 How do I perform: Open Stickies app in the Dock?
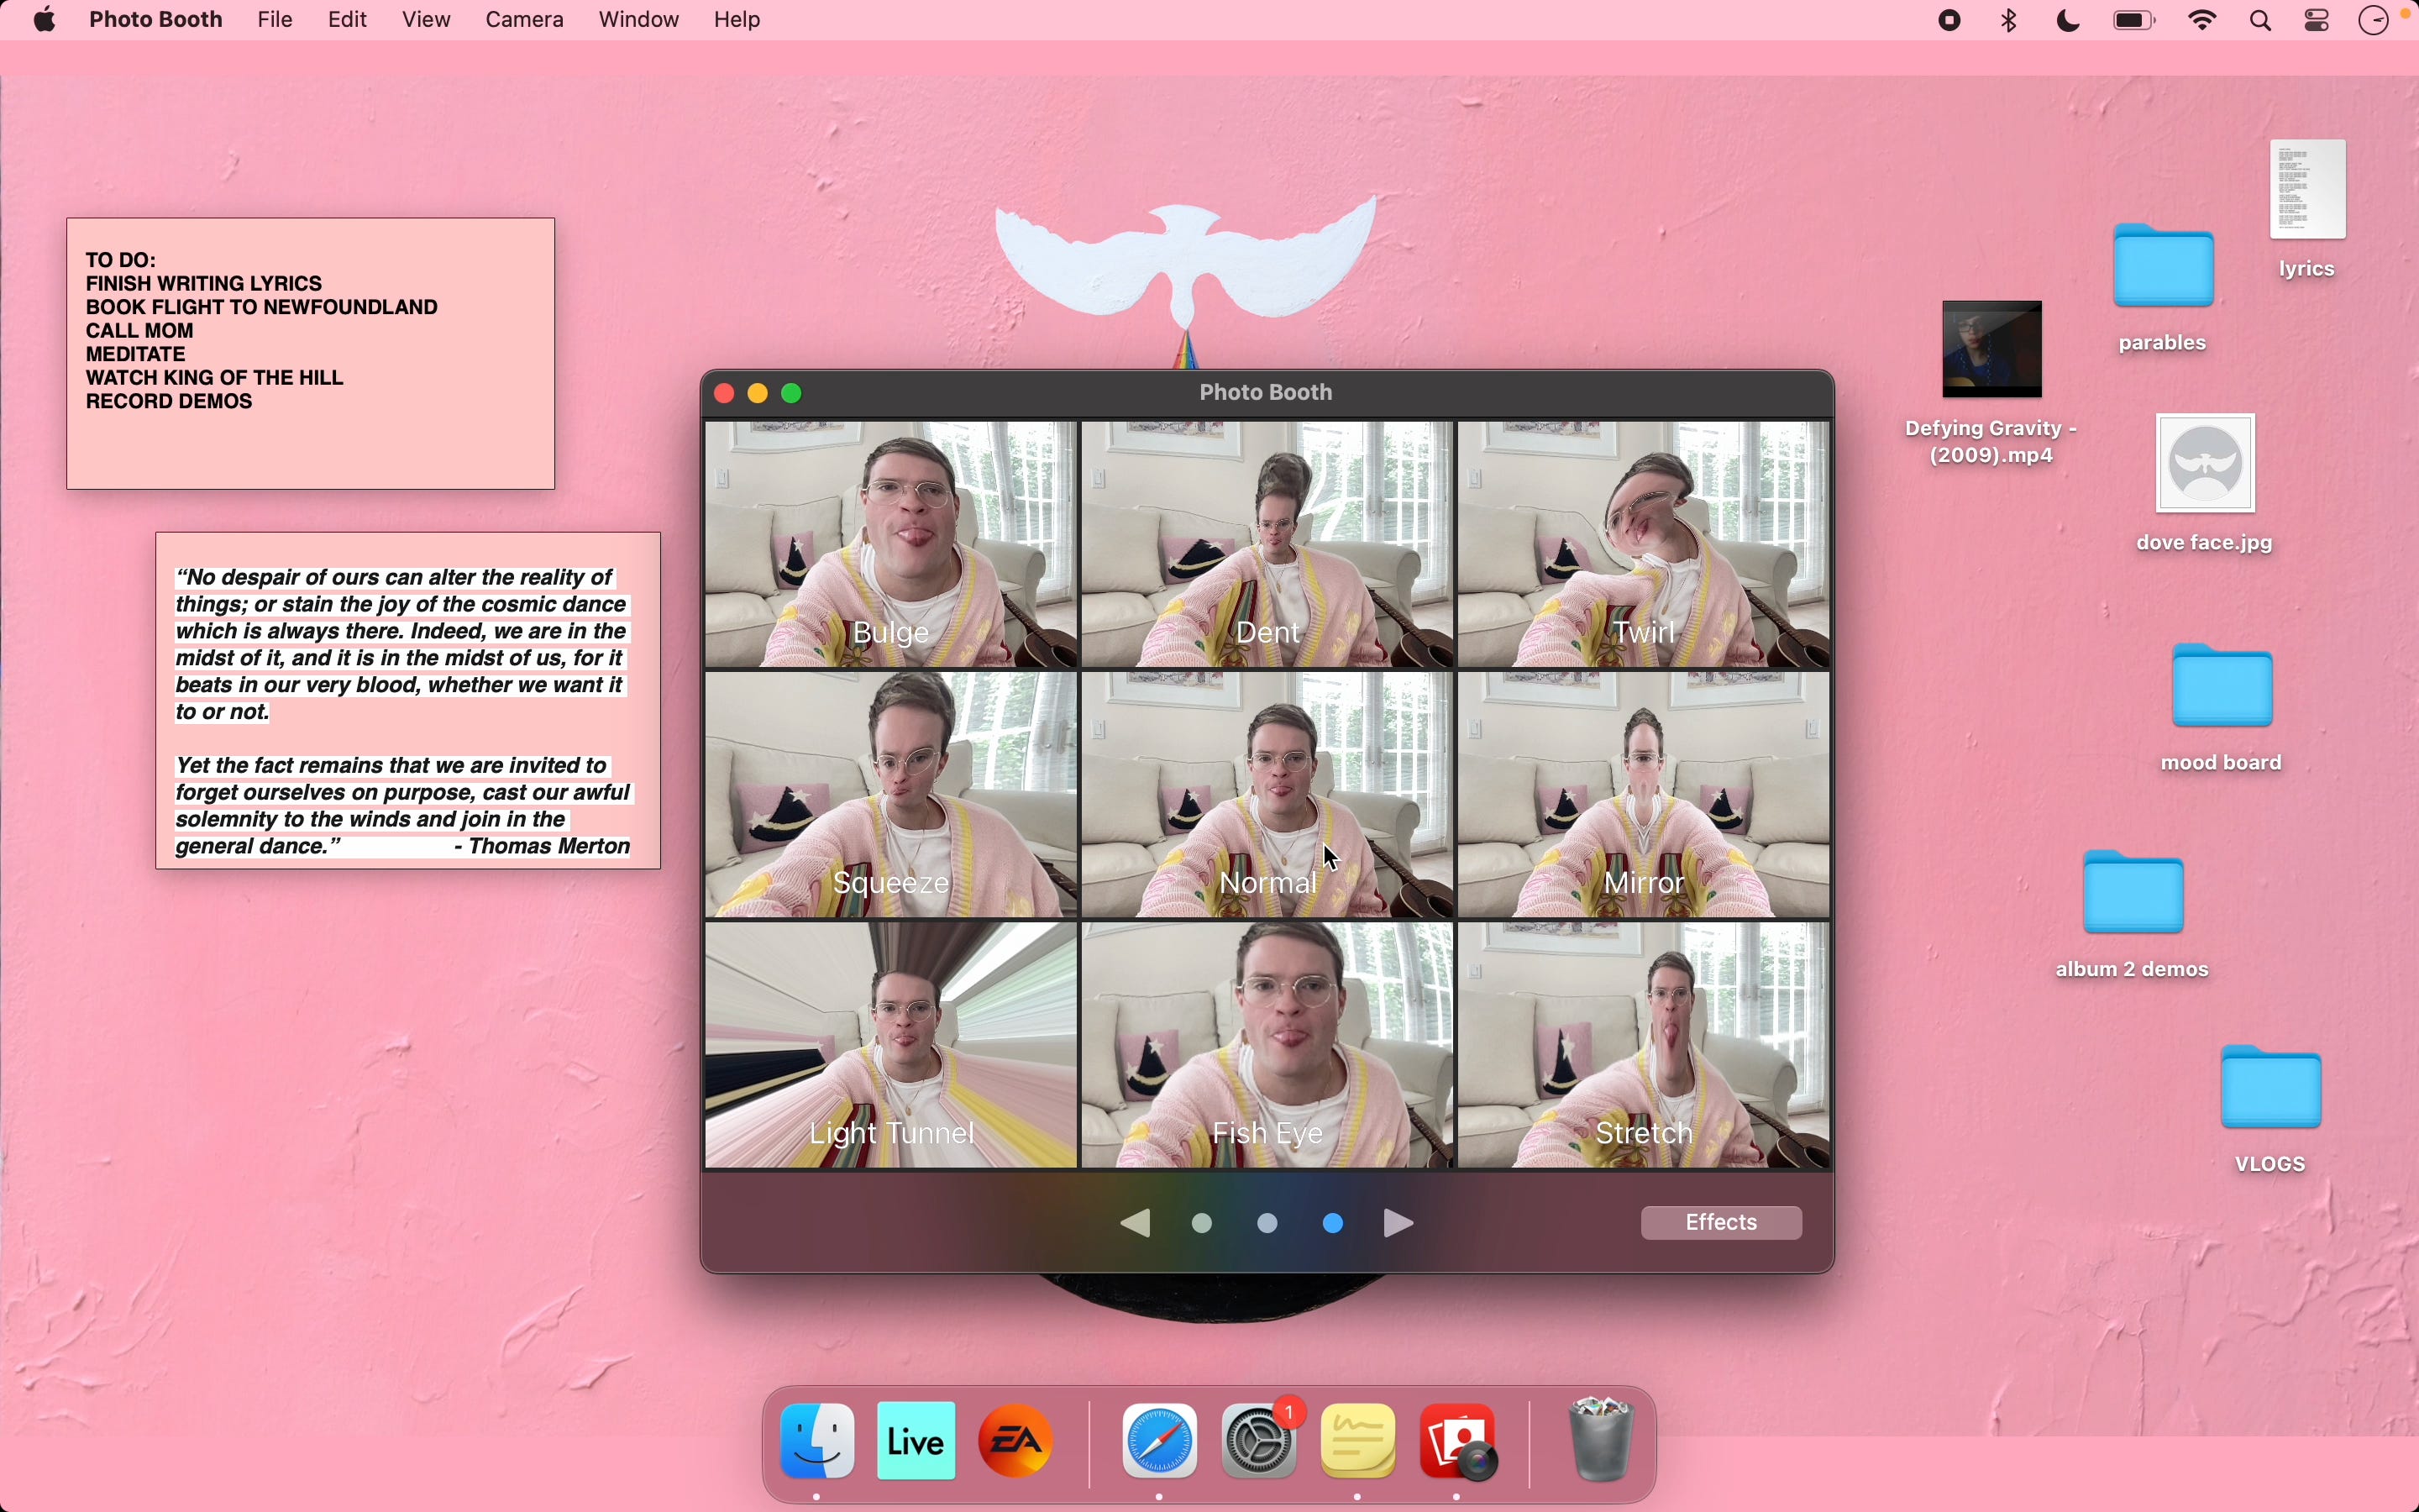[1357, 1441]
